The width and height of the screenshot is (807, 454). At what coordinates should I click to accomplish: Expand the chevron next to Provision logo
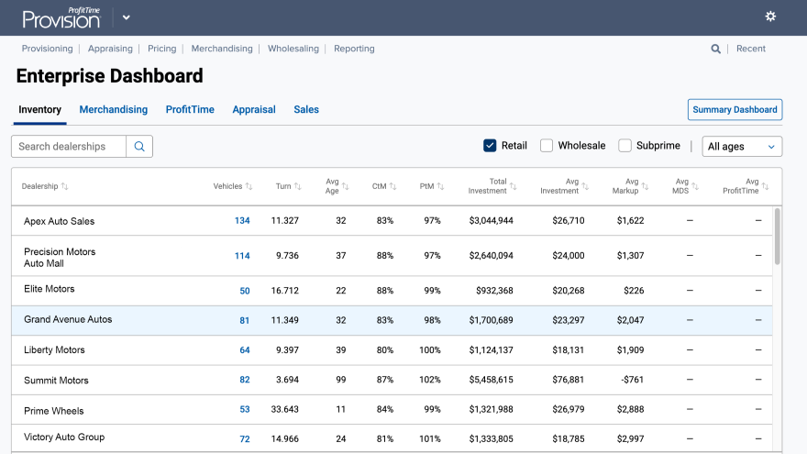[127, 17]
